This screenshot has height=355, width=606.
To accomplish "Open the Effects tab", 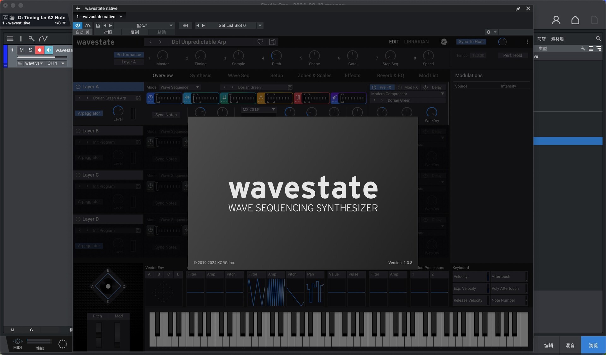I will pos(353,75).
